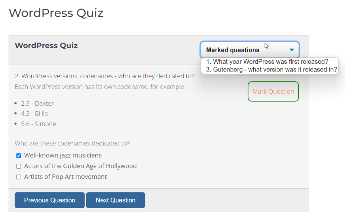The height and width of the screenshot is (220, 345).
Task: Click the "2.3 - Dexter" list item
Action: pos(37,103)
